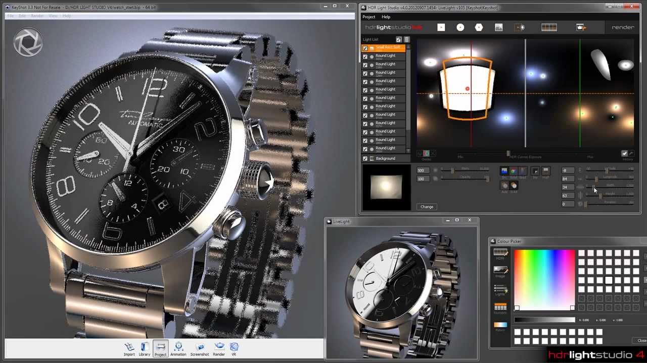Open the Project menu in HDR Light Studio
Screen dimensions: 647x363
(368, 17)
